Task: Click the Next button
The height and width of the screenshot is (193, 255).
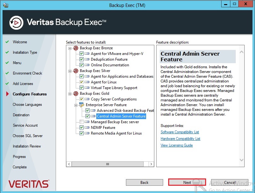Action: point(187,182)
